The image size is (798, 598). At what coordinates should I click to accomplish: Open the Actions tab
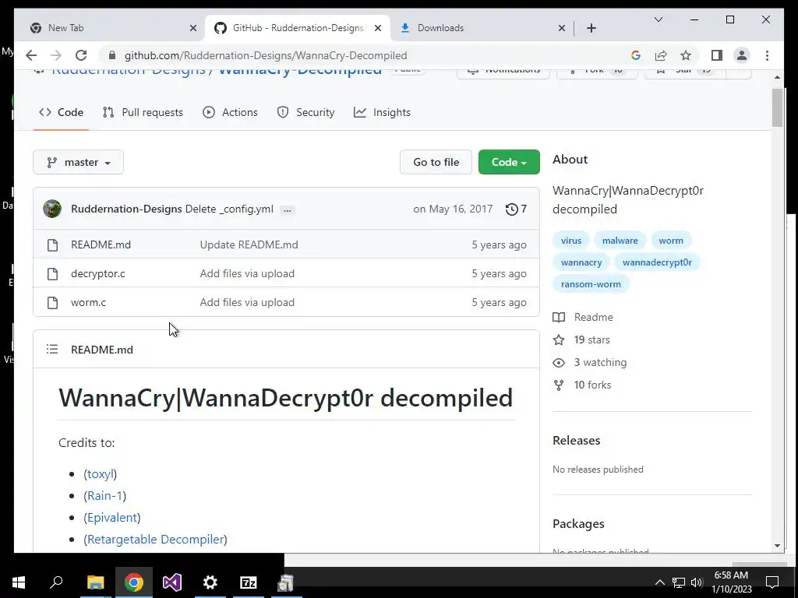pos(230,112)
